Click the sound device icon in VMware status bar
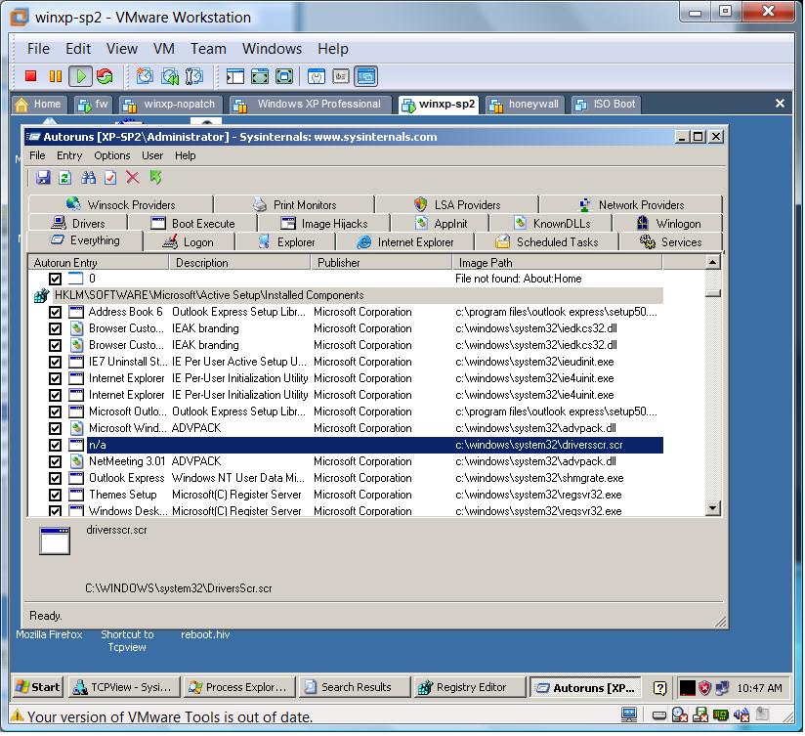Screen dimensions: 805x736 click(741, 714)
